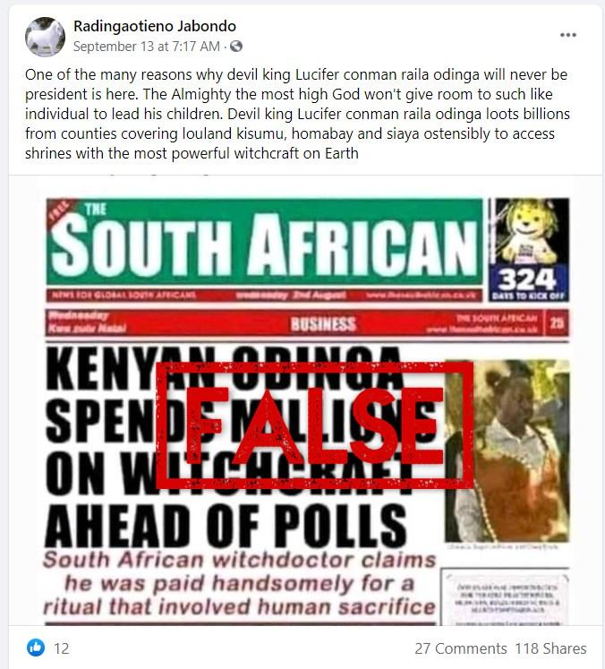This screenshot has height=669, width=605.
Task: Click the red BUSINESS section bar
Action: (307, 323)
